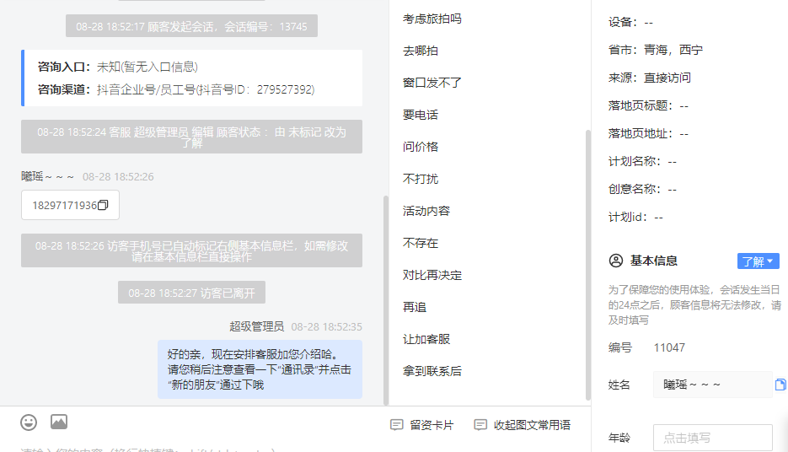Copy the phone number 18297171936

pyautogui.click(x=103, y=205)
